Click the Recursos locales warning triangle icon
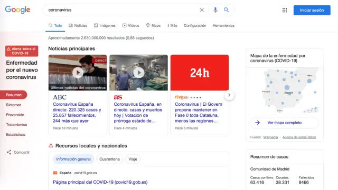Image resolution: width=338 pixels, height=190 pixels. [x=51, y=145]
